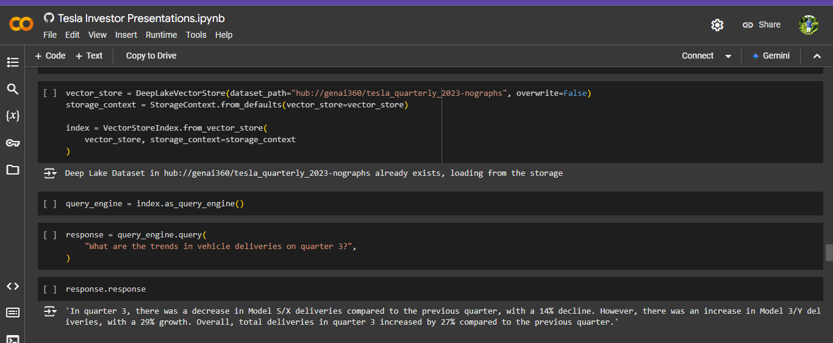Collapse the header with chevron
833x343 pixels.
(x=817, y=56)
